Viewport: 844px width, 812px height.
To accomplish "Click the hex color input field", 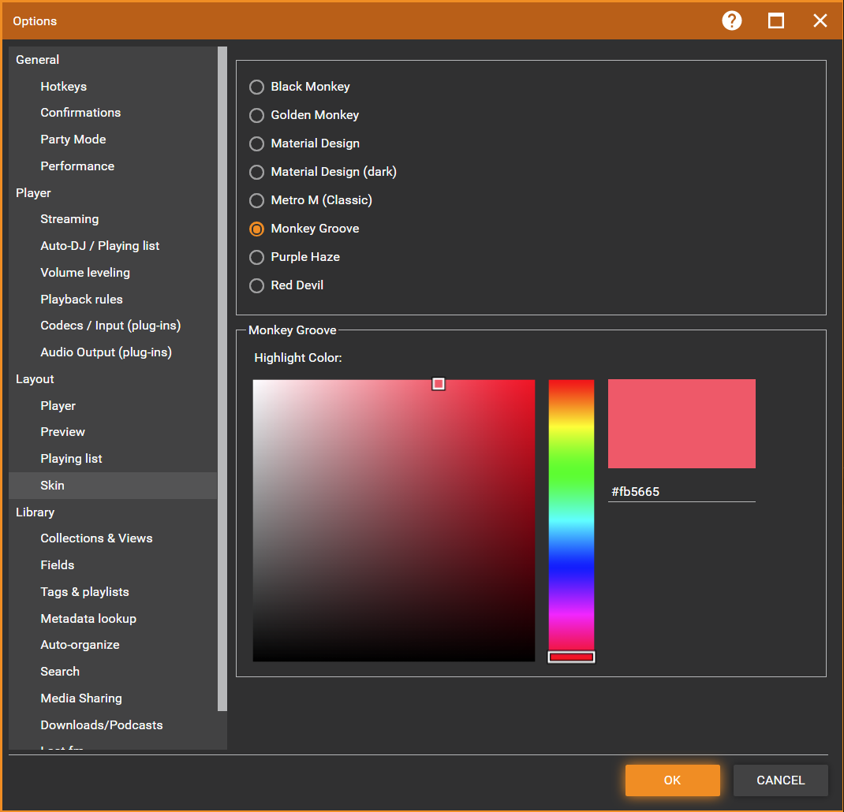I will 682,492.
